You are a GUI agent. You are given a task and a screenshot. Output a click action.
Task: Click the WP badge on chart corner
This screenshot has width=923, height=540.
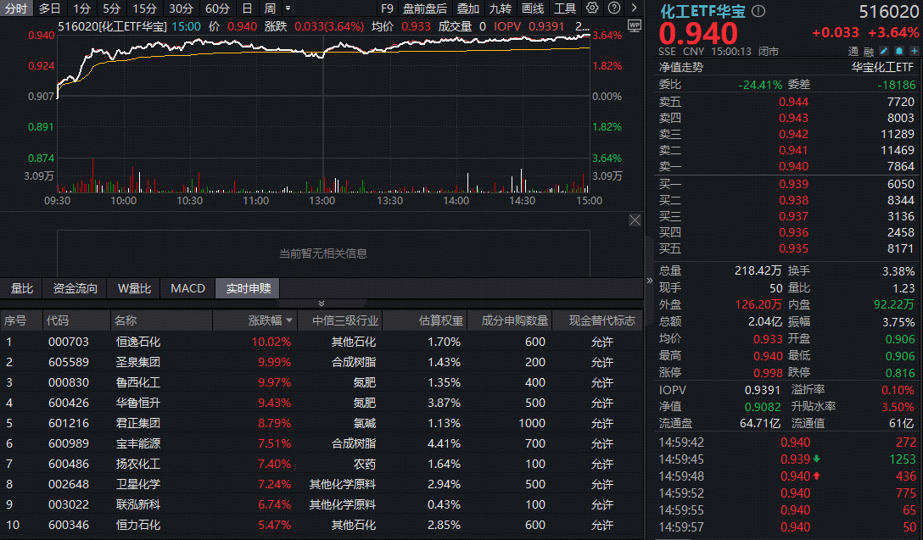point(634,25)
